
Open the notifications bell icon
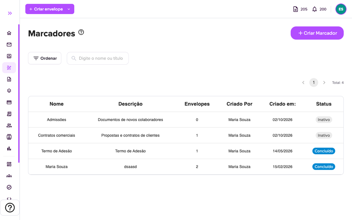click(315, 9)
